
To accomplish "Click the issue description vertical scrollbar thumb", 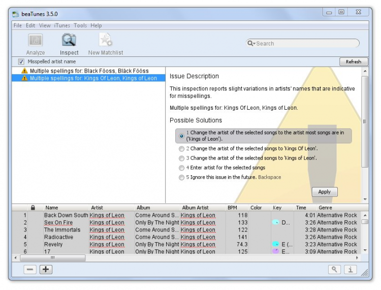I will click(365, 121).
